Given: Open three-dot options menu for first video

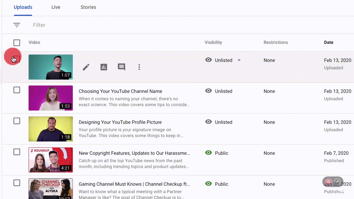Looking at the screenshot, I should (x=139, y=67).
